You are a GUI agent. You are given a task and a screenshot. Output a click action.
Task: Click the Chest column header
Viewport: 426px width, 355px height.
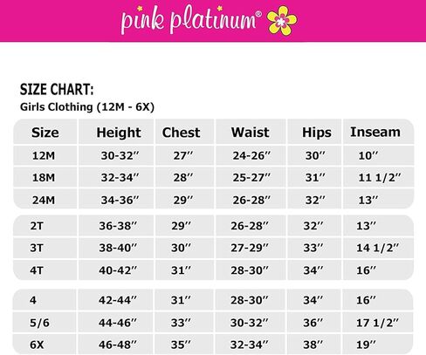tap(181, 133)
